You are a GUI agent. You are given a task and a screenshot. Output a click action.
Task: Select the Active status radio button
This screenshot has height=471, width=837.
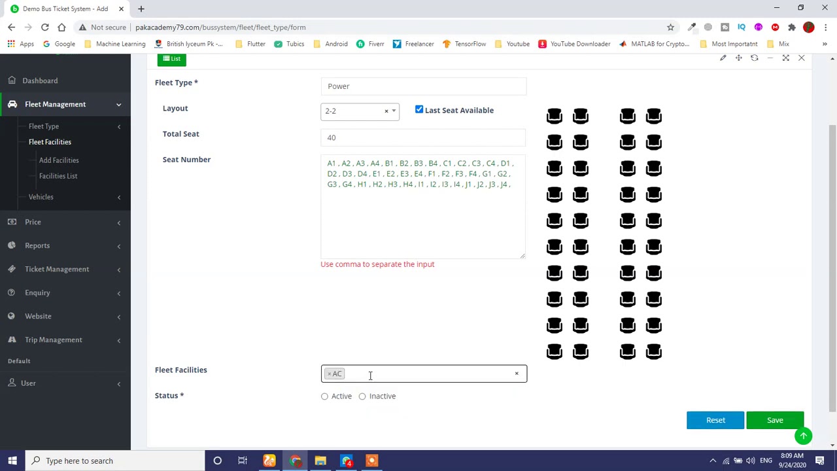[x=324, y=396]
